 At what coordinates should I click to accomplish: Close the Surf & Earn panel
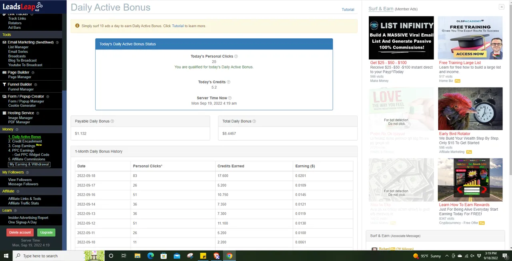tap(502, 7)
